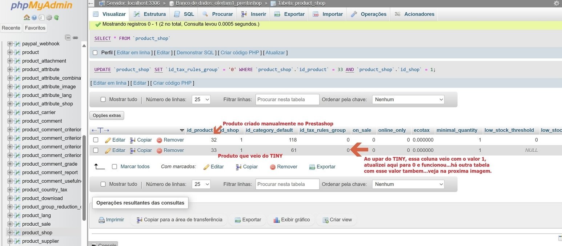The height and width of the screenshot is (246, 562).
Task: Click Exportar icon in Com marcados row
Action: 312,167
